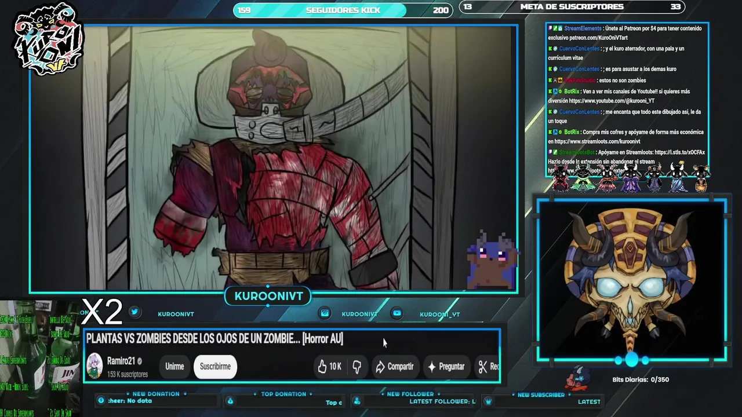The image size is (742, 417).
Task: Click the video title PLANTAS VS ZOMBIES
Action: (x=214, y=339)
